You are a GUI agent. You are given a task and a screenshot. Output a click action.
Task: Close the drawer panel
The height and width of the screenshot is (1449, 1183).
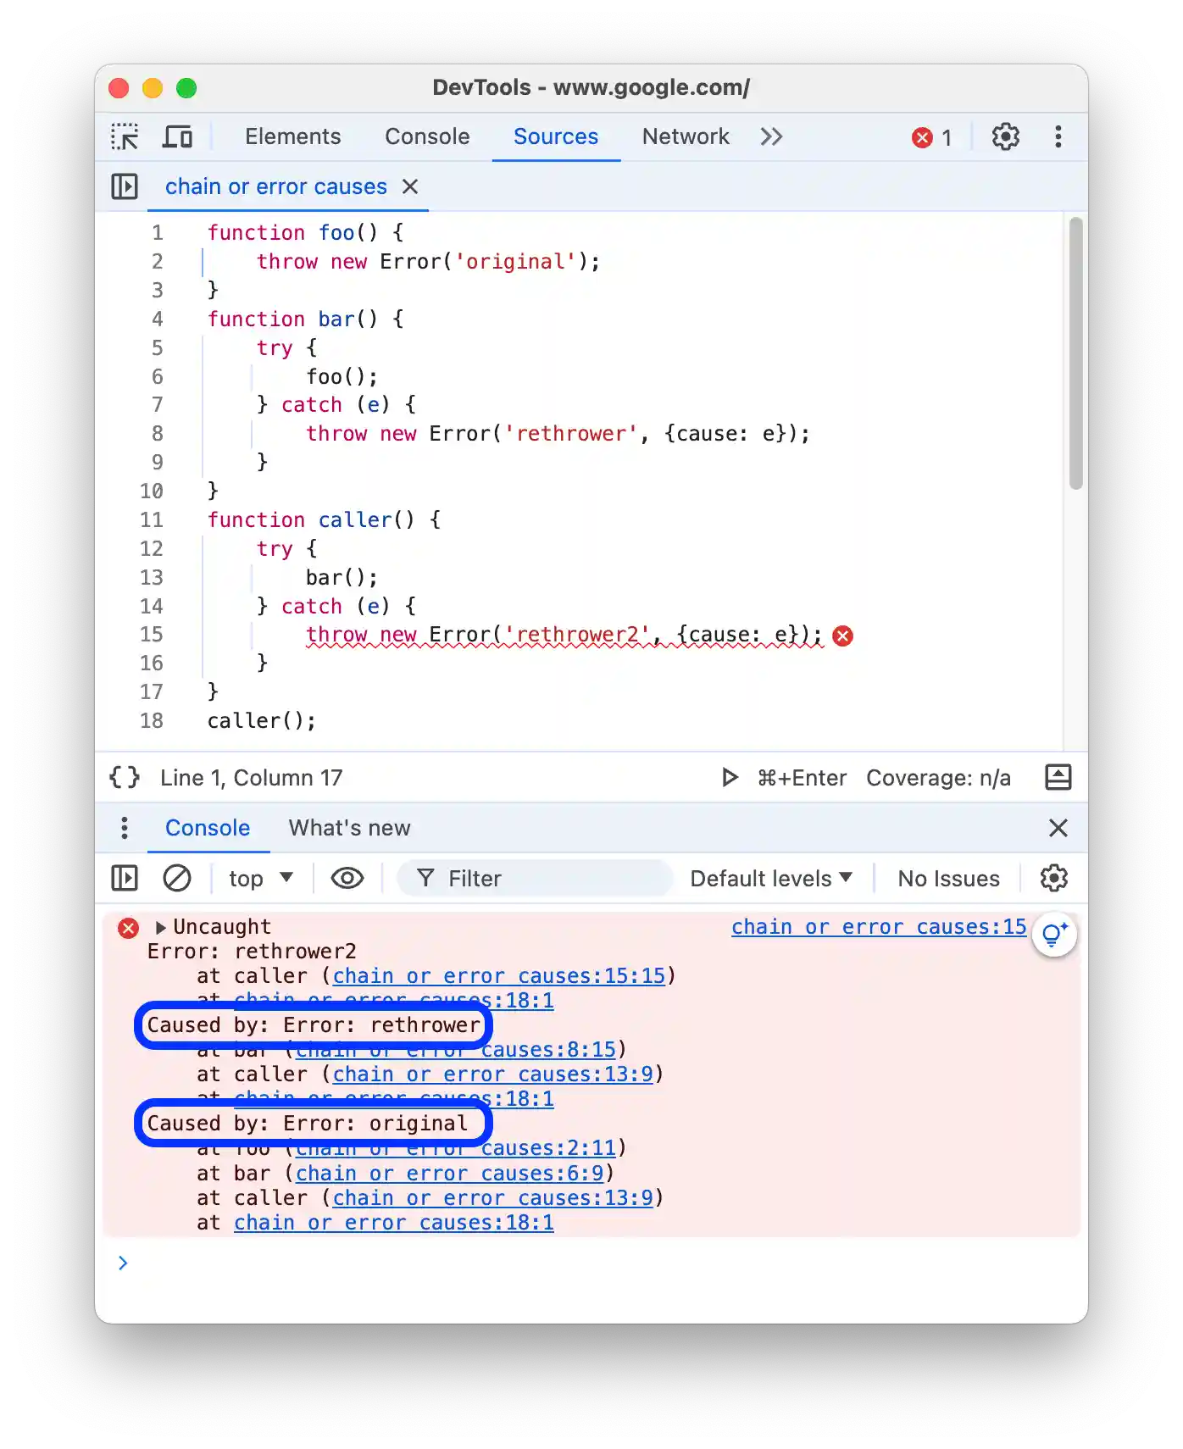pos(1058,828)
